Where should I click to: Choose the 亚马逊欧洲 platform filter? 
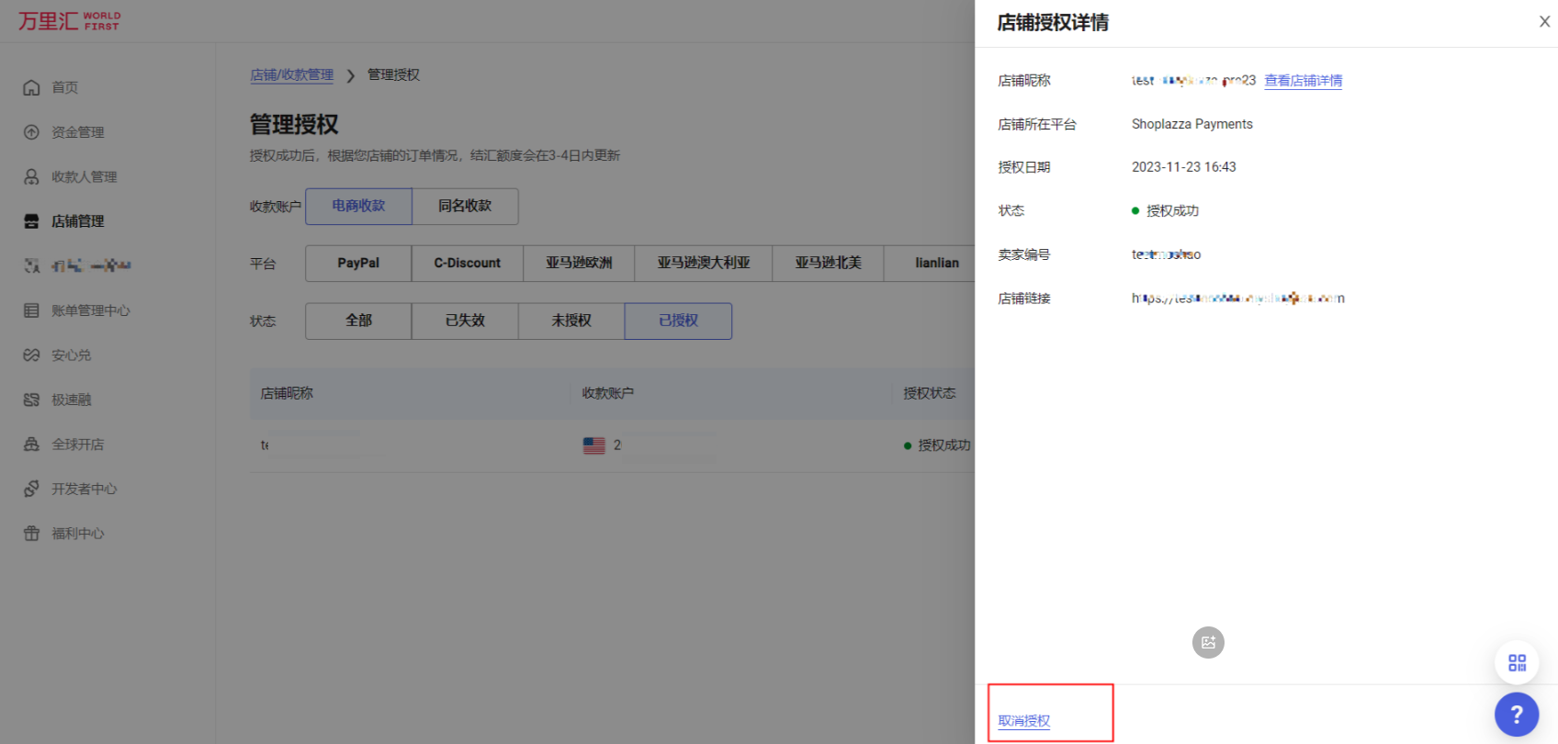(579, 263)
